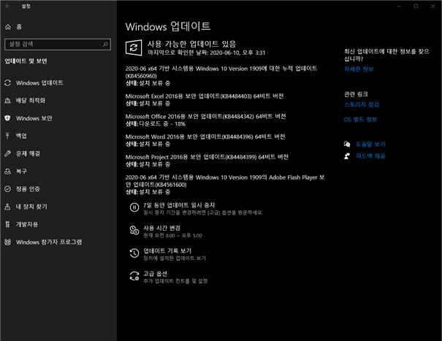Click the 피드백 제공 person icon
Viewport: 442px width, 341px height.
(347, 156)
